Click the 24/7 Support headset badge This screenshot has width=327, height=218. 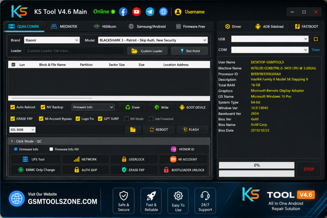pos(205,201)
